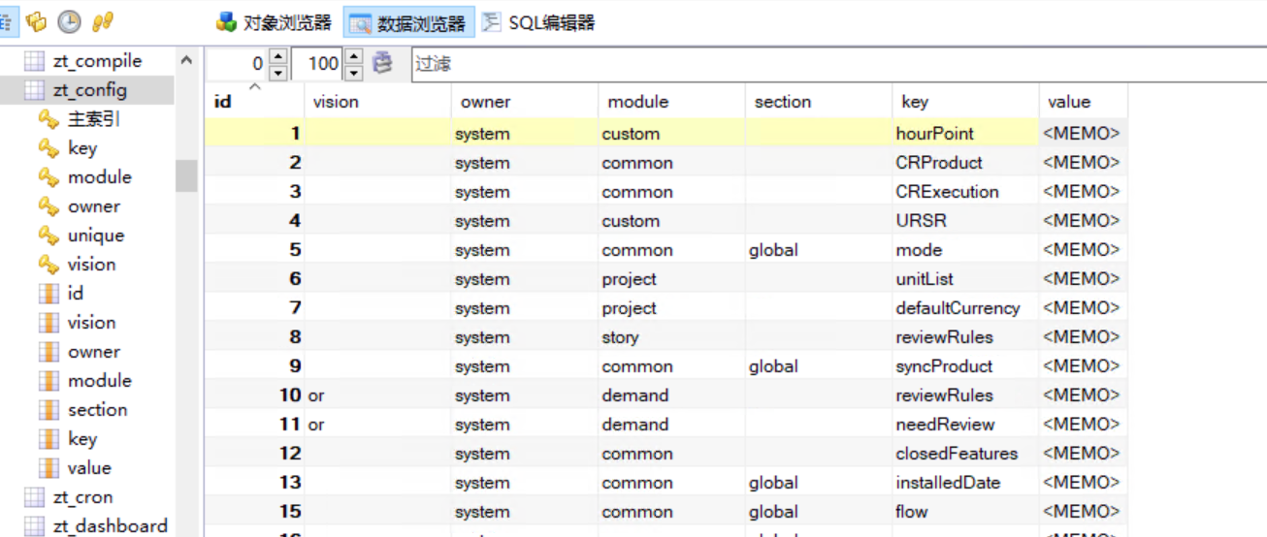
Task: Click the zt_cron table icon
Action: click(x=34, y=497)
